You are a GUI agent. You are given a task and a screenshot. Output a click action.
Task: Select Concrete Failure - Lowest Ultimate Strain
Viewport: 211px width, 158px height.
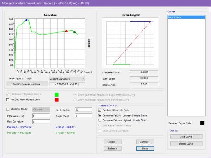point(100,115)
